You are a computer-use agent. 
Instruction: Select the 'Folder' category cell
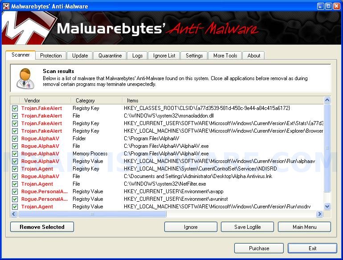click(79, 138)
